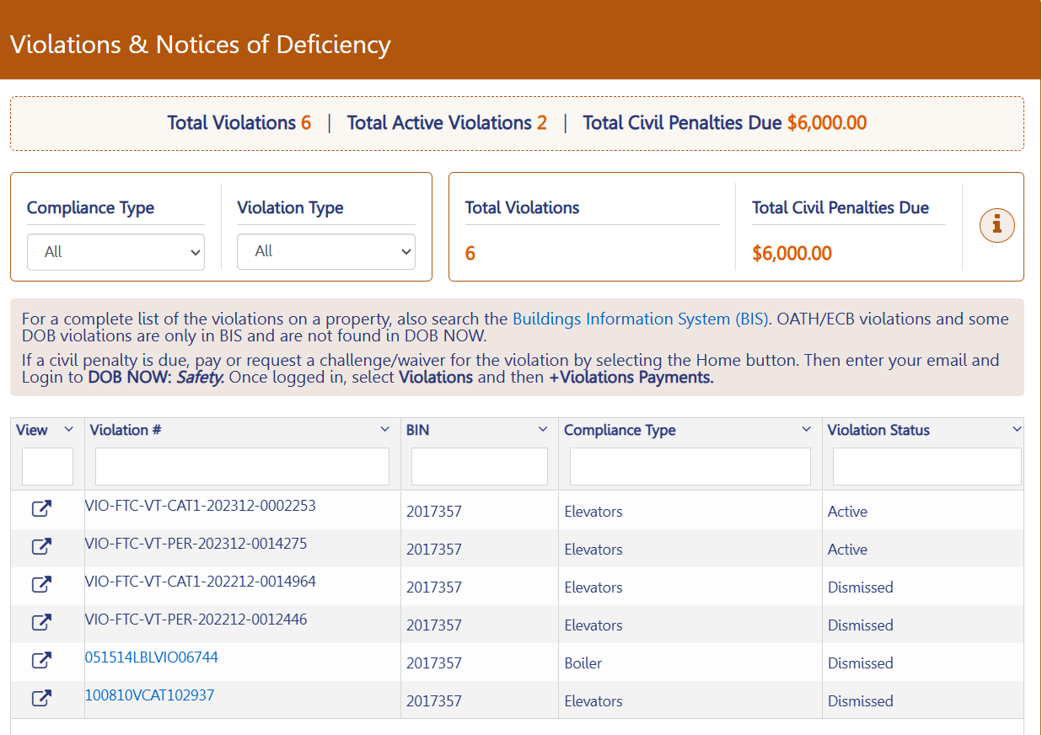Click the Violation # filter text box
The width and height of the screenshot is (1042, 735).
(x=242, y=466)
